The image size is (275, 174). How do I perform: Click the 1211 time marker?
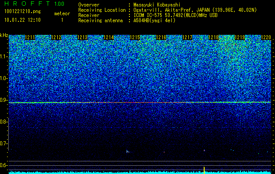pyautogui.click(x=30, y=37)
